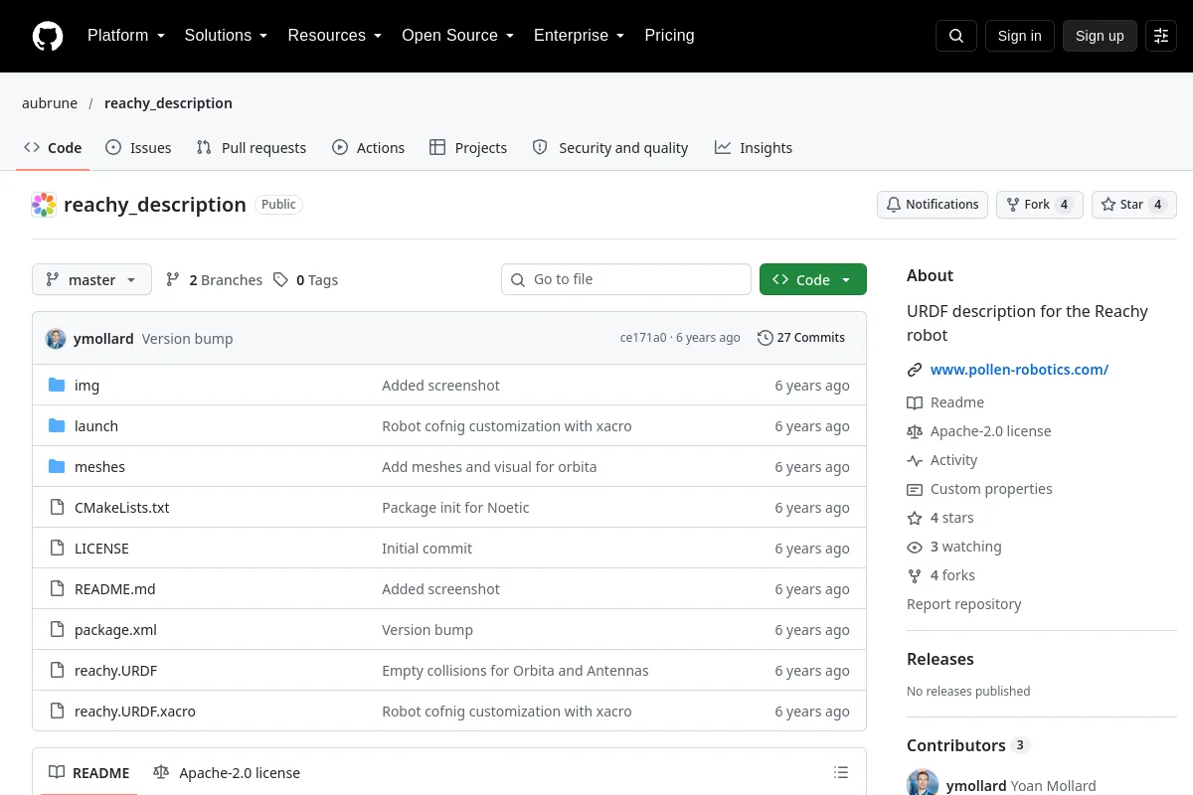Screen dimensions: 1193x795
Task: Select the README tab below file list
Action: point(89,772)
